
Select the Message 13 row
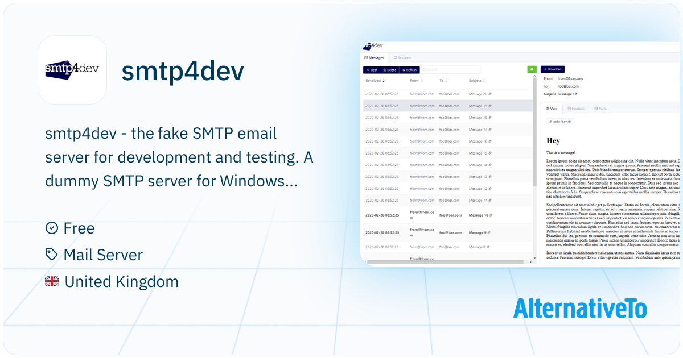[449, 177]
